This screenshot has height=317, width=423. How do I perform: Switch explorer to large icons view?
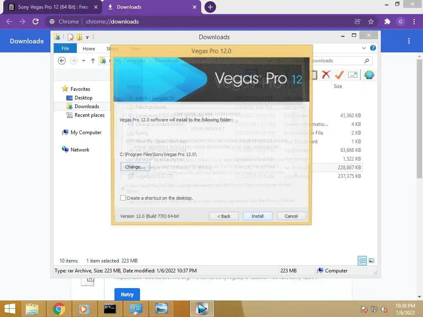coord(371,260)
